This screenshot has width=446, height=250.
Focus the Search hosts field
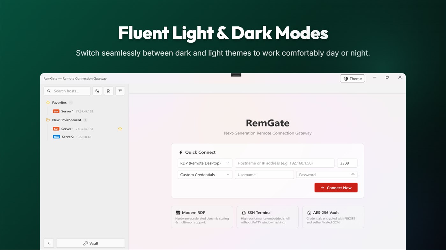click(x=67, y=91)
